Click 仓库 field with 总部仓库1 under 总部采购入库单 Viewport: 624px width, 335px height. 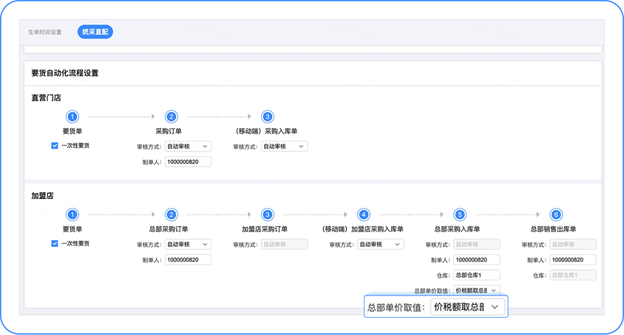point(476,275)
